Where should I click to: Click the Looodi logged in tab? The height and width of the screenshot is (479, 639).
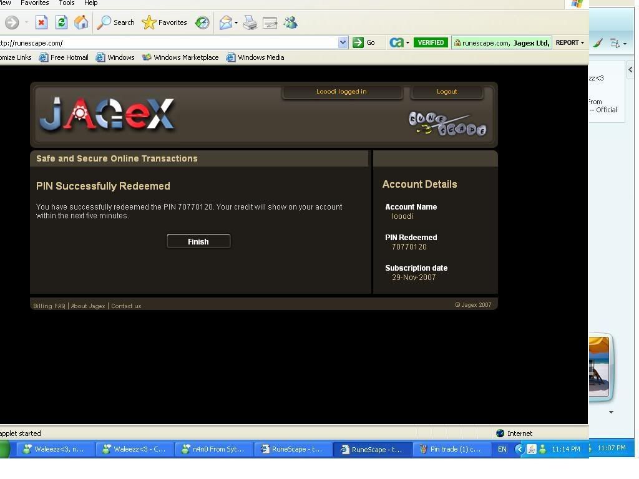click(x=341, y=92)
